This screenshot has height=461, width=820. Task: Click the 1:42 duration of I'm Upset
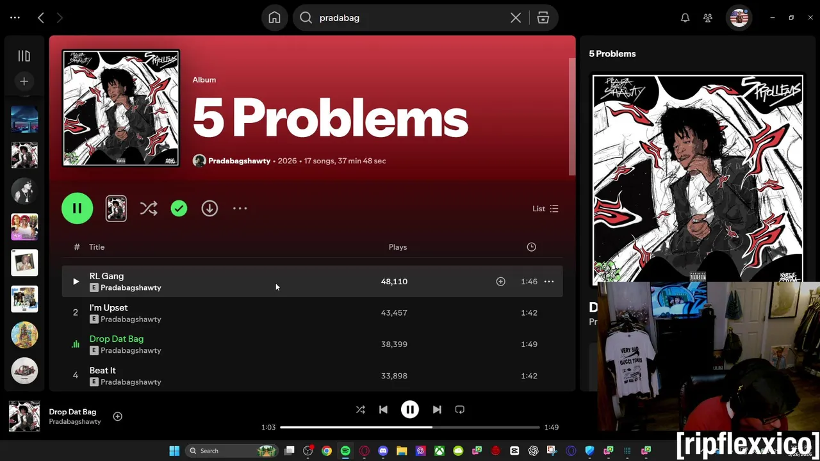pyautogui.click(x=529, y=312)
